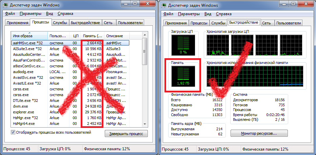This screenshot has width=316, height=155.
Task: Sort processes by the Memory column header
Action: click(x=92, y=36)
